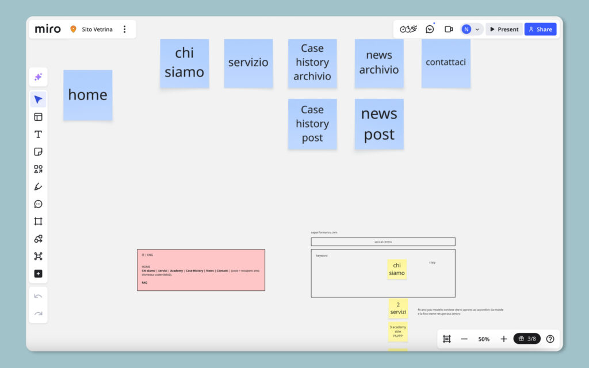Select the Sticky note tool

[x=38, y=152]
